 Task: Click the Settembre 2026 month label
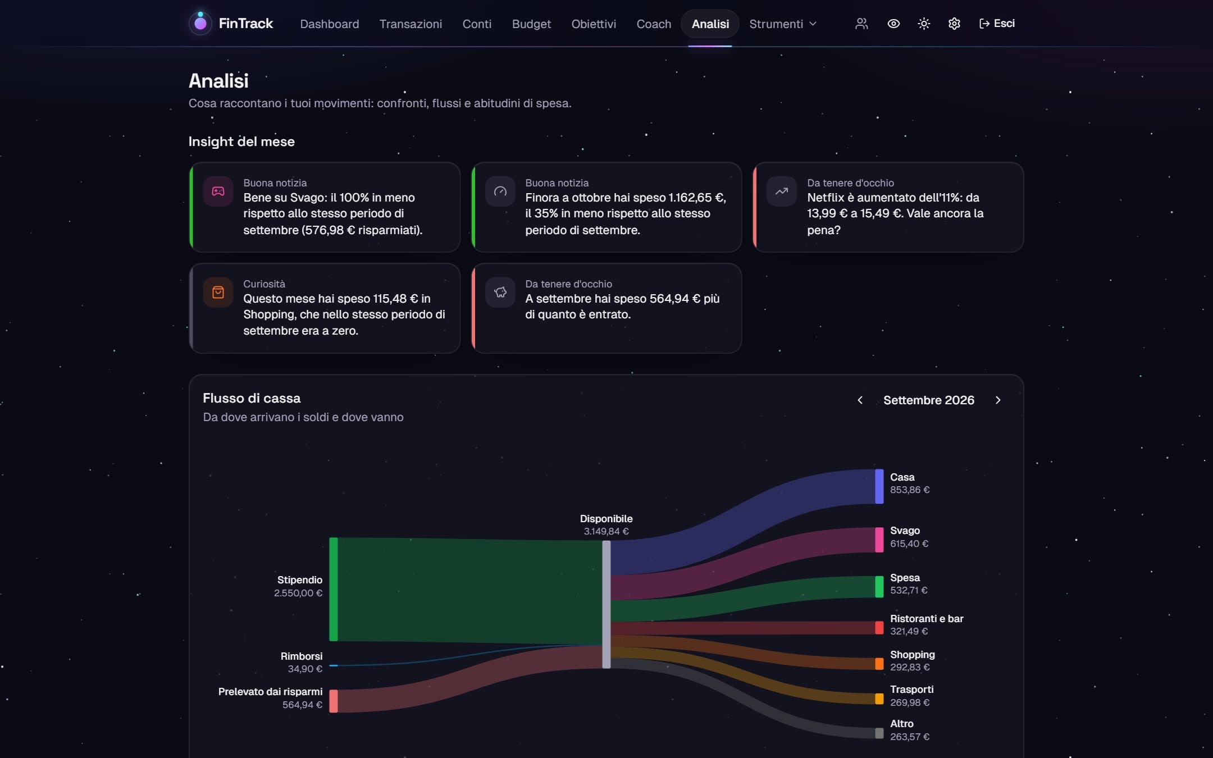(929, 400)
